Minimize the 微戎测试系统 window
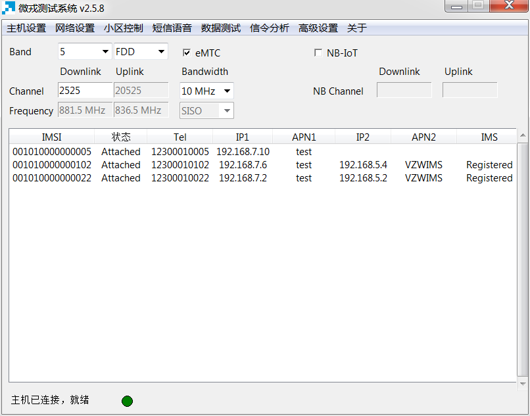The image size is (530, 416). coord(456,6)
